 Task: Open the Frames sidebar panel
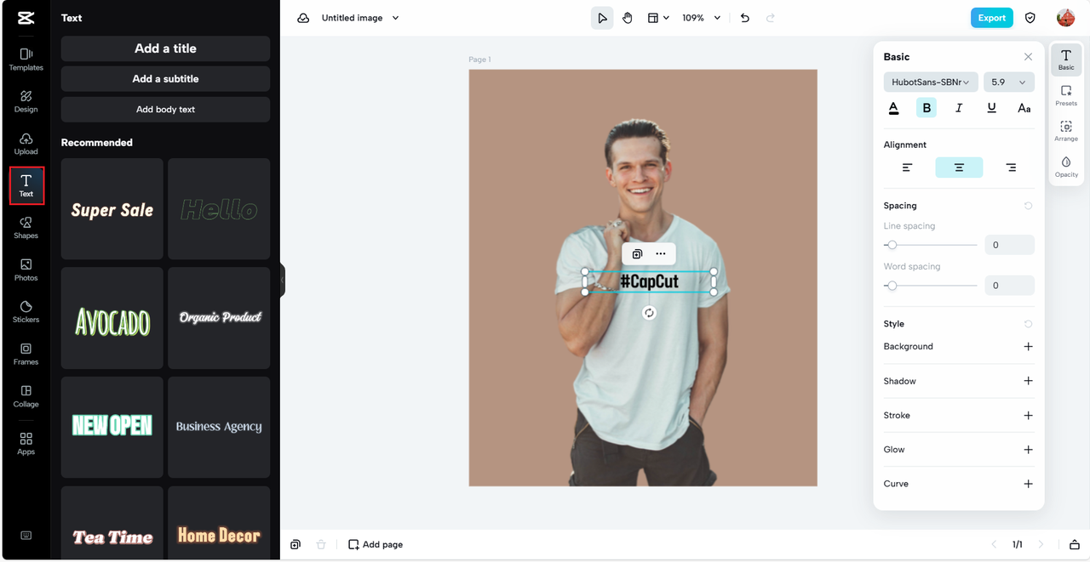[26, 355]
